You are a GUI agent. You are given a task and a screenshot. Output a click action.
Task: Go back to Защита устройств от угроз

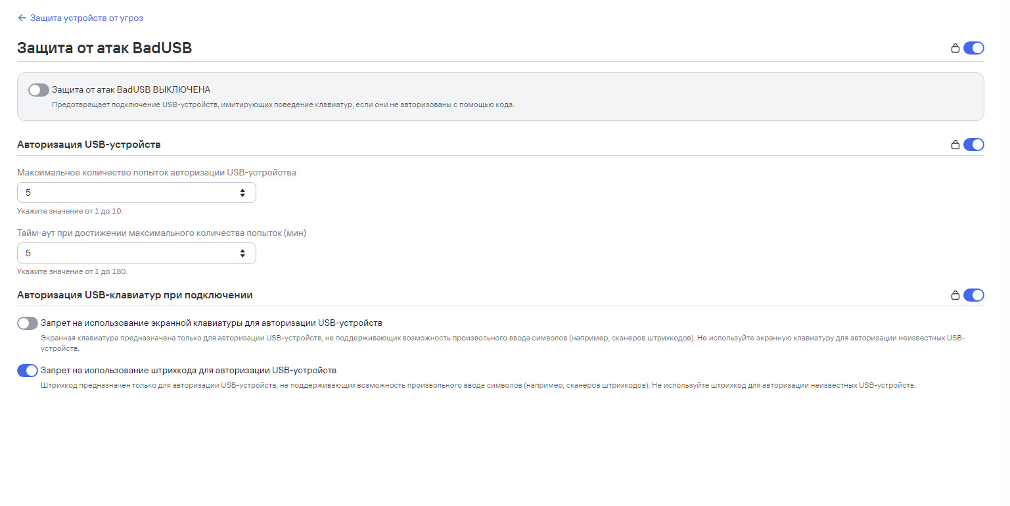coord(80,18)
